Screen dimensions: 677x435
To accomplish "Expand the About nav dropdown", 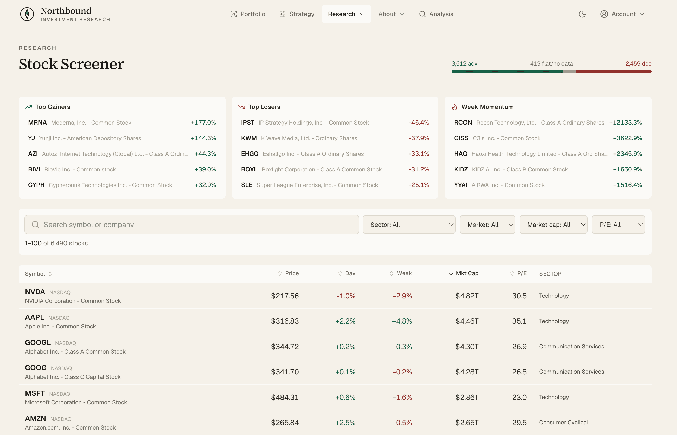I will tap(391, 14).
